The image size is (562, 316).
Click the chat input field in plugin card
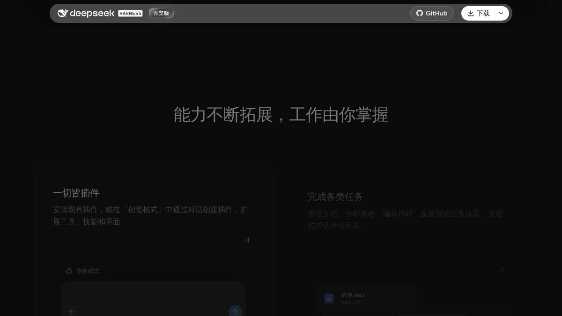coord(154,299)
